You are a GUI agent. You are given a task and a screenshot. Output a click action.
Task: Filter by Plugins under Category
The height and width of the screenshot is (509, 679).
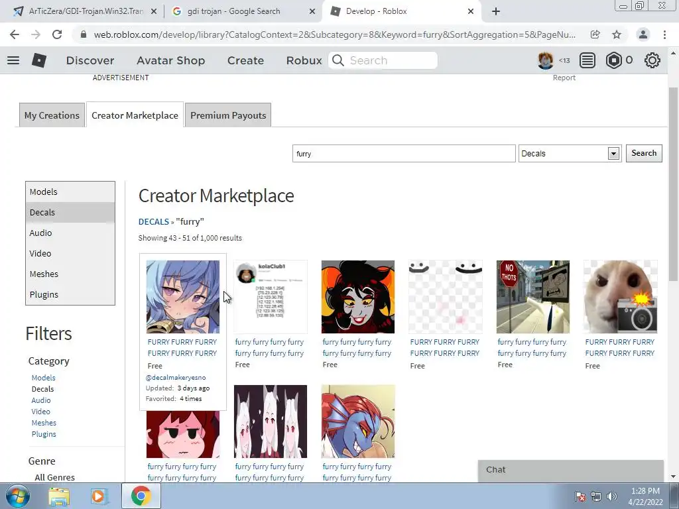pos(44,434)
